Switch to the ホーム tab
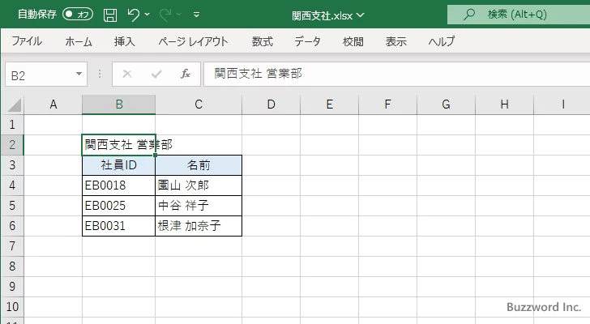590x324 pixels. tap(79, 41)
